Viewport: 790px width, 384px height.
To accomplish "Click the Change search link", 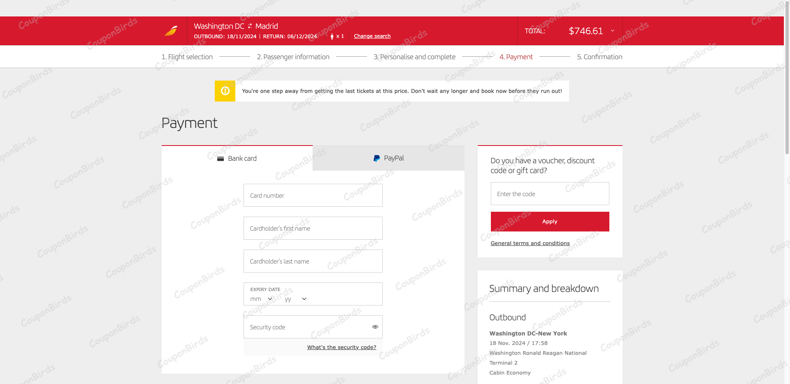I will 372,36.
